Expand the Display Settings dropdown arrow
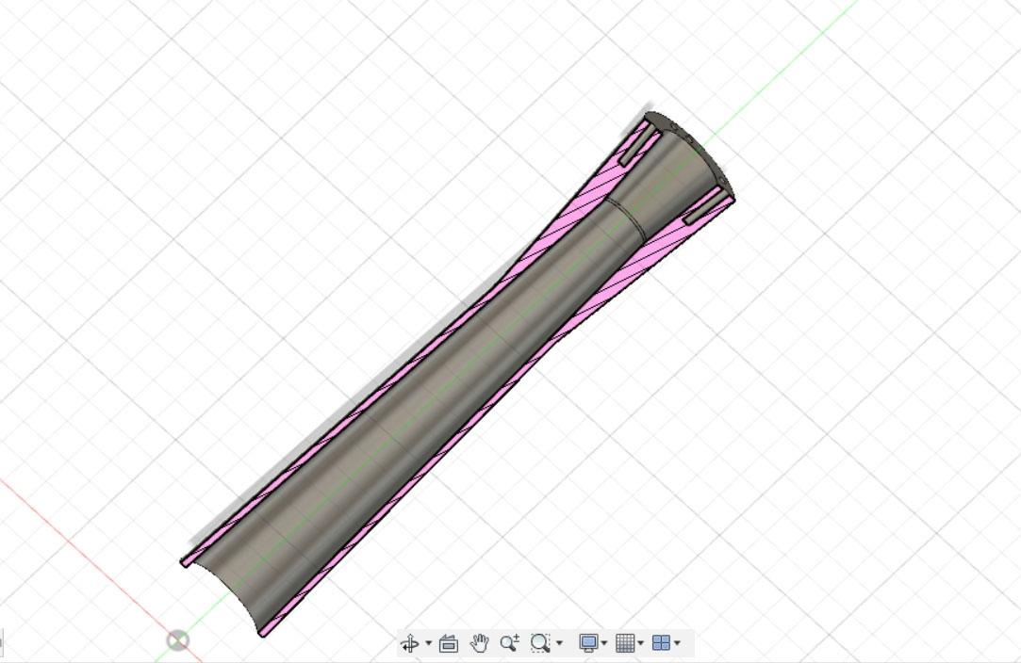 [604, 643]
